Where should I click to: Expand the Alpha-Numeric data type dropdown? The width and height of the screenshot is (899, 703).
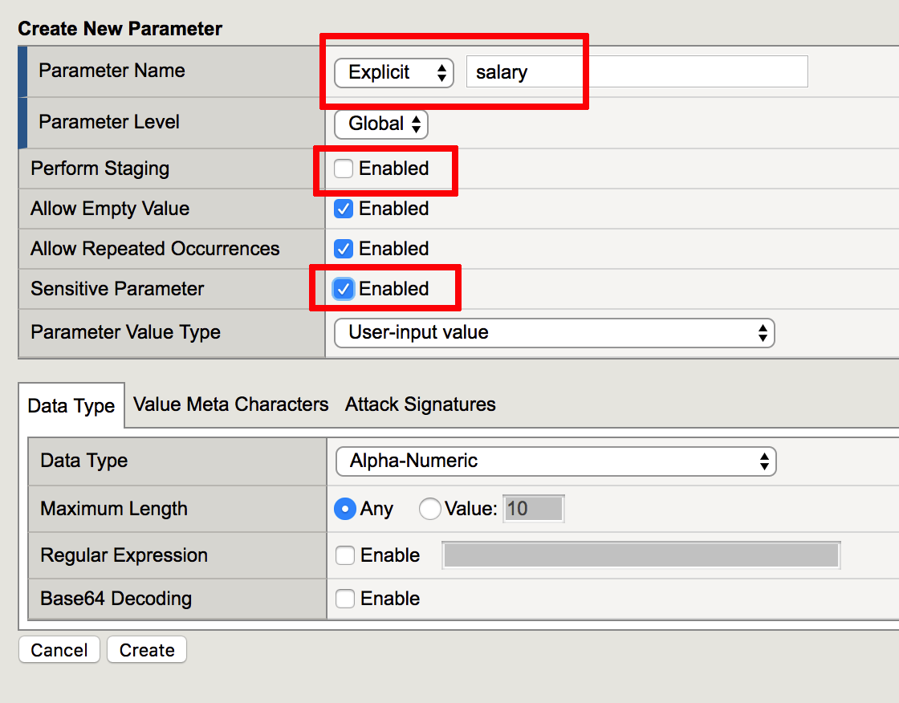(x=556, y=461)
